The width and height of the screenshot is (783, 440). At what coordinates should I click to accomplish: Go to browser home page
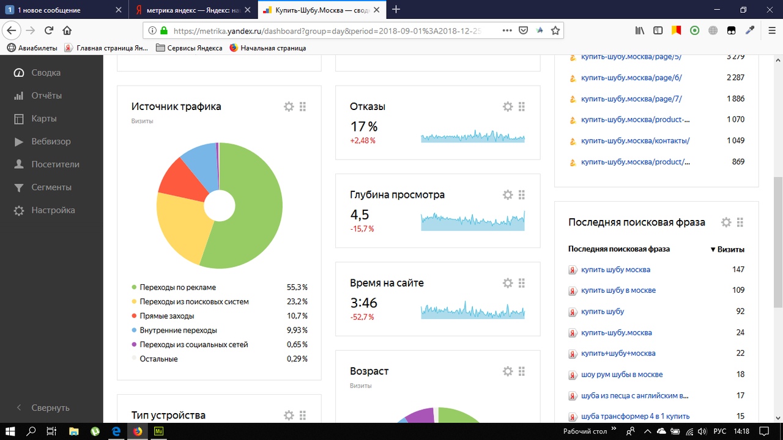tap(67, 31)
